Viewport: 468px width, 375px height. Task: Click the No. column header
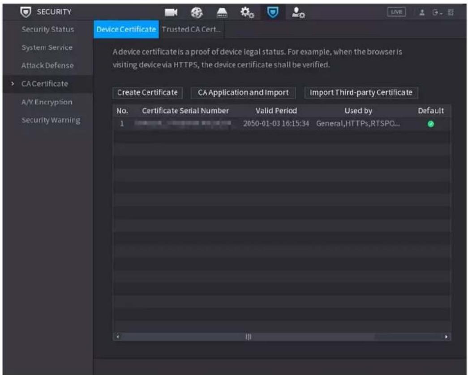coord(122,111)
